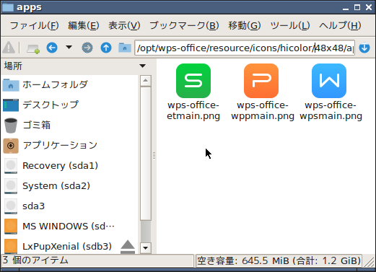Open the ツール(L) menu
This screenshot has width=376, height=272.
290,25
